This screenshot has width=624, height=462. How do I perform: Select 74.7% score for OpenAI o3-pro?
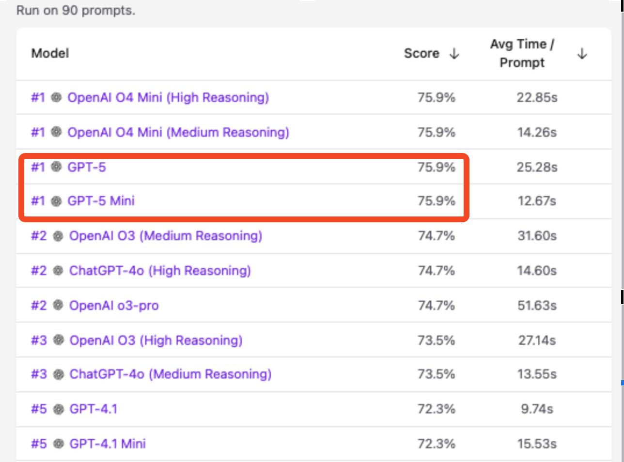point(437,306)
